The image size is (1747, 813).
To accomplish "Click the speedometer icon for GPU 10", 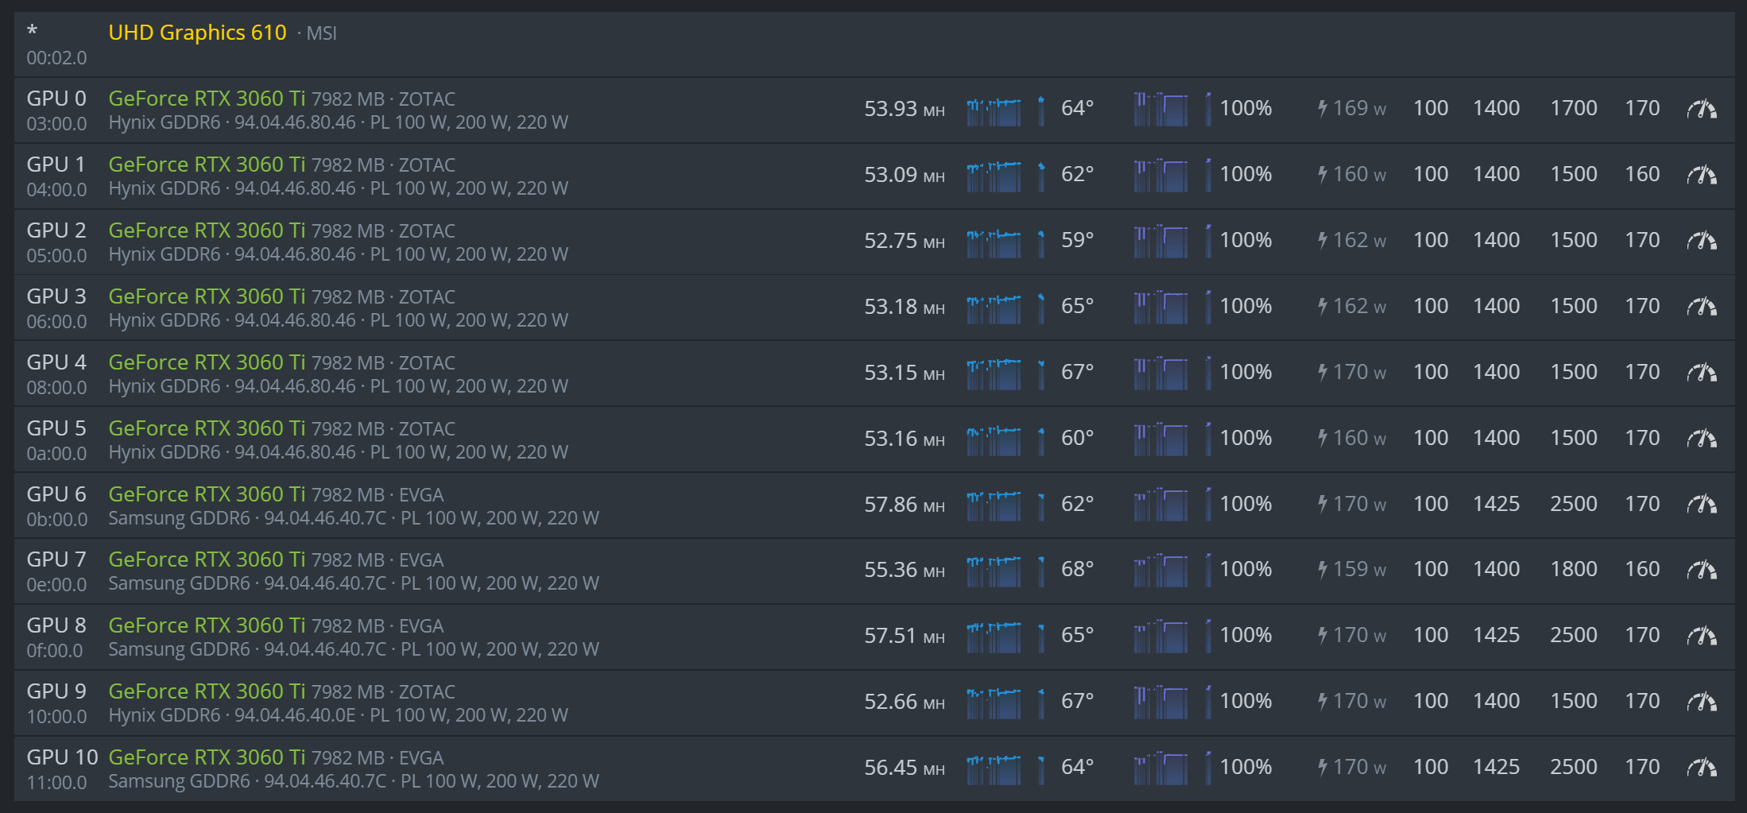I will pos(1701,768).
